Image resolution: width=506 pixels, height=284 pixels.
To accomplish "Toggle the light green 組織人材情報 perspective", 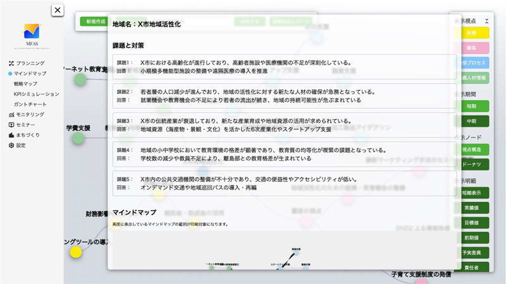I will 471,78.
